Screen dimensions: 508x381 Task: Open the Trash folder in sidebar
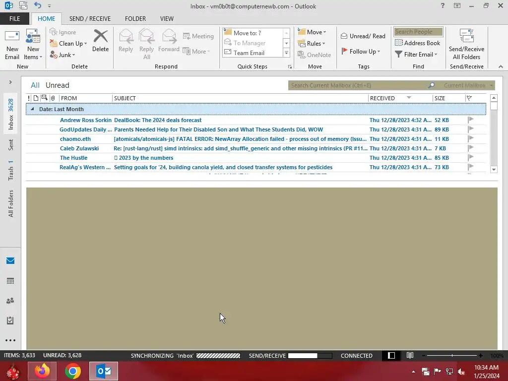pyautogui.click(x=11, y=170)
